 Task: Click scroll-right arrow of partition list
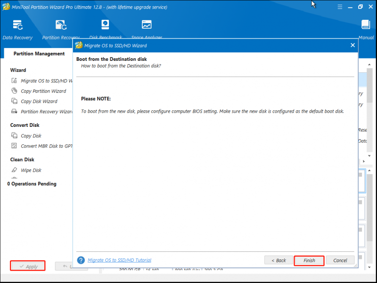(363, 161)
